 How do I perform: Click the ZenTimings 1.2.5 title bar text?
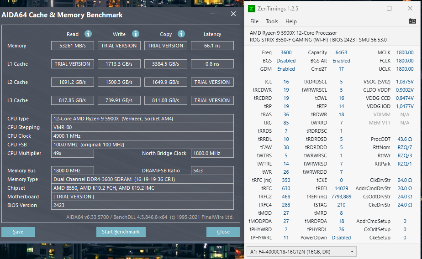(x=278, y=9)
